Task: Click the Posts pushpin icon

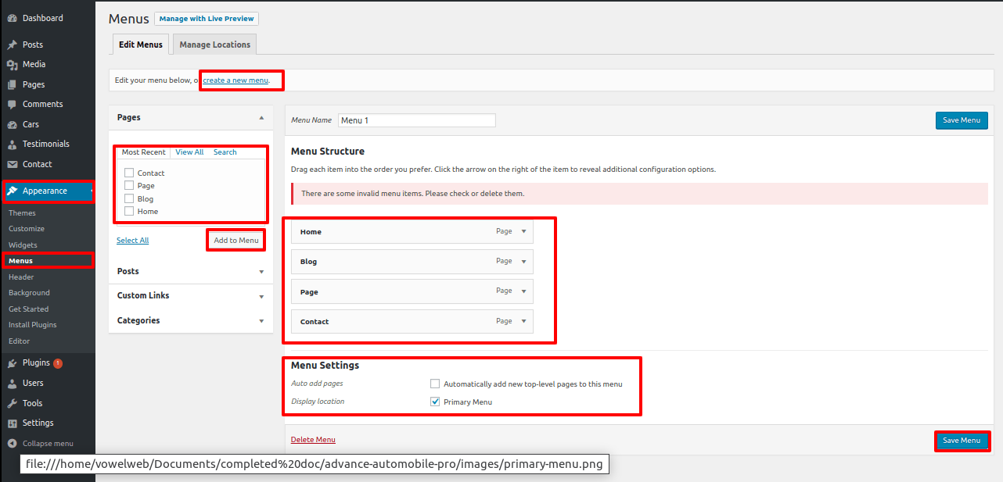Action: tap(13, 45)
